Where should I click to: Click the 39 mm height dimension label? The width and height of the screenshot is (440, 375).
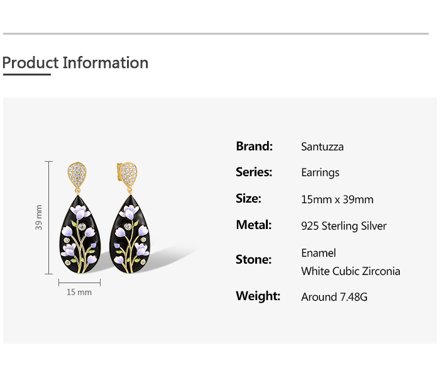click(39, 217)
